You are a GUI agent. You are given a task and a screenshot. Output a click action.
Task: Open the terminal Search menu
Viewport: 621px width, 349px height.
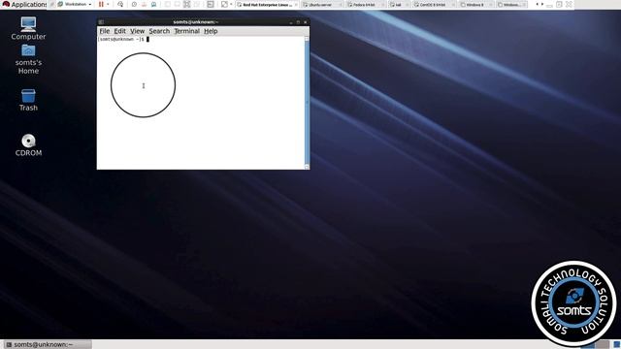pos(159,31)
